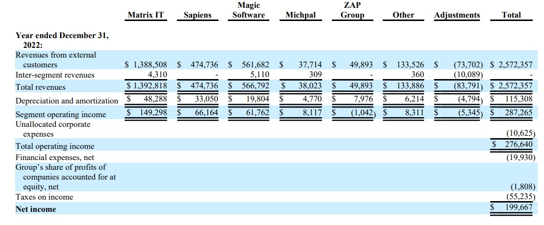544x225 pixels.
Task: Click Magic Software operating income 61,762
Action: [x=258, y=112]
